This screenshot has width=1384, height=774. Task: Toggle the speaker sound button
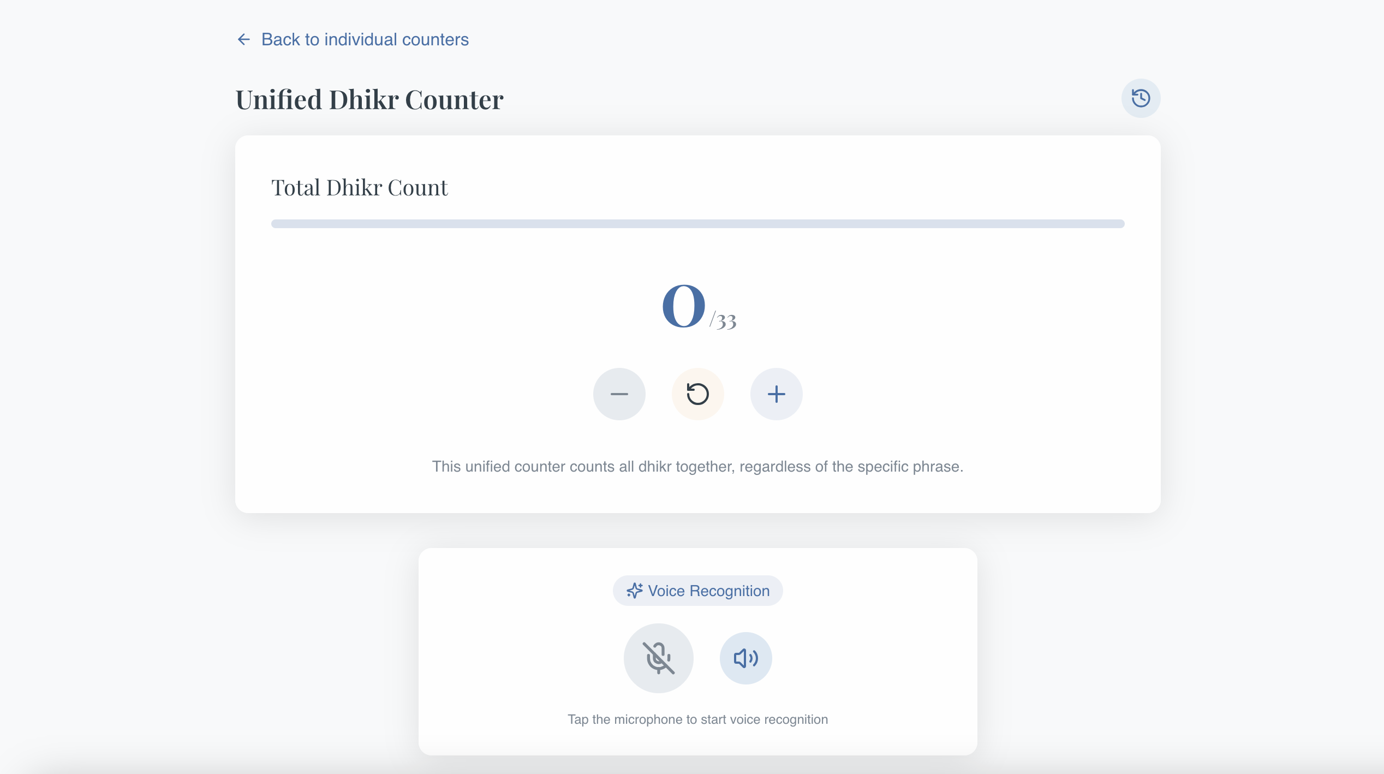[x=746, y=658]
